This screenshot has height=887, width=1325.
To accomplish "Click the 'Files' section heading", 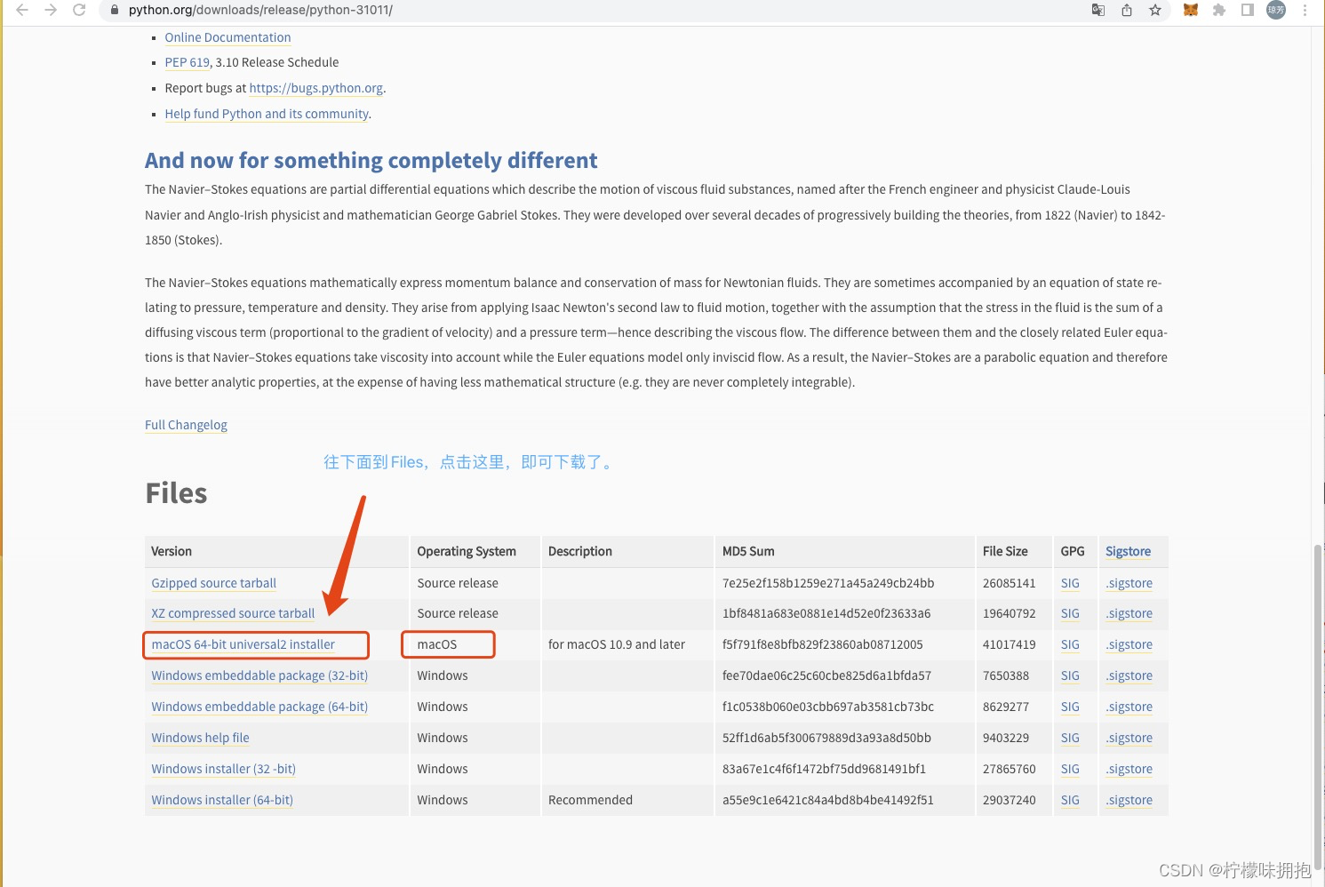I will tap(176, 493).
